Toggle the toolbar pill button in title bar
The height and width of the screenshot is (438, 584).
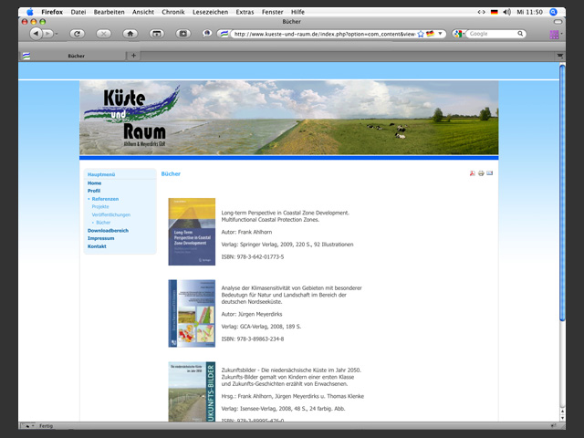(558, 22)
